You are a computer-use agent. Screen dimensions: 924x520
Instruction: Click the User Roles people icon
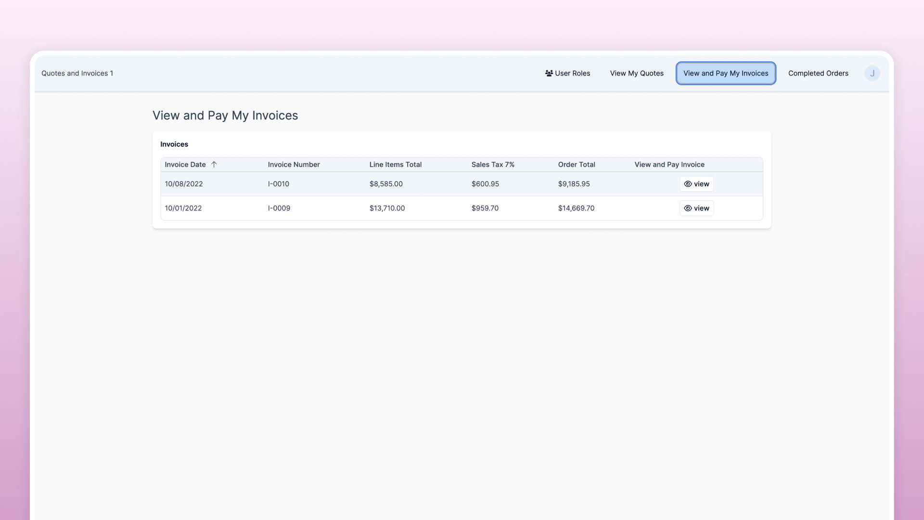pos(549,73)
